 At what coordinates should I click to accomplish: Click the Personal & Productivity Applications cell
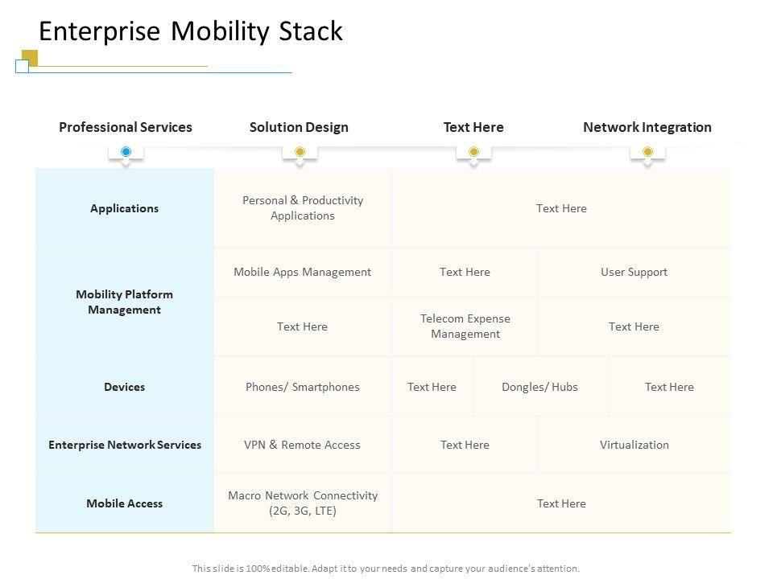point(303,207)
